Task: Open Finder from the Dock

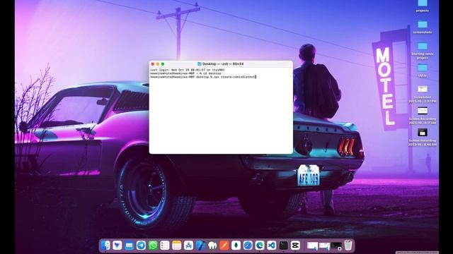Action: 105,246
